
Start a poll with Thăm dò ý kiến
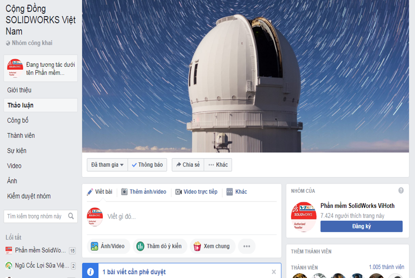click(x=160, y=246)
